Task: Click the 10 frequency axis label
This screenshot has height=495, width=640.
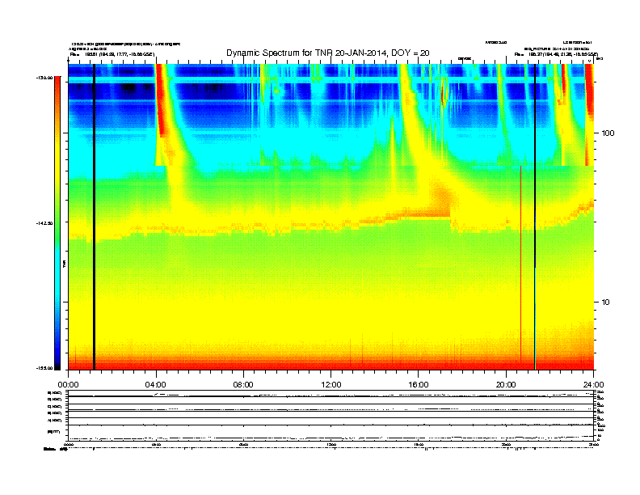Action: [x=606, y=302]
